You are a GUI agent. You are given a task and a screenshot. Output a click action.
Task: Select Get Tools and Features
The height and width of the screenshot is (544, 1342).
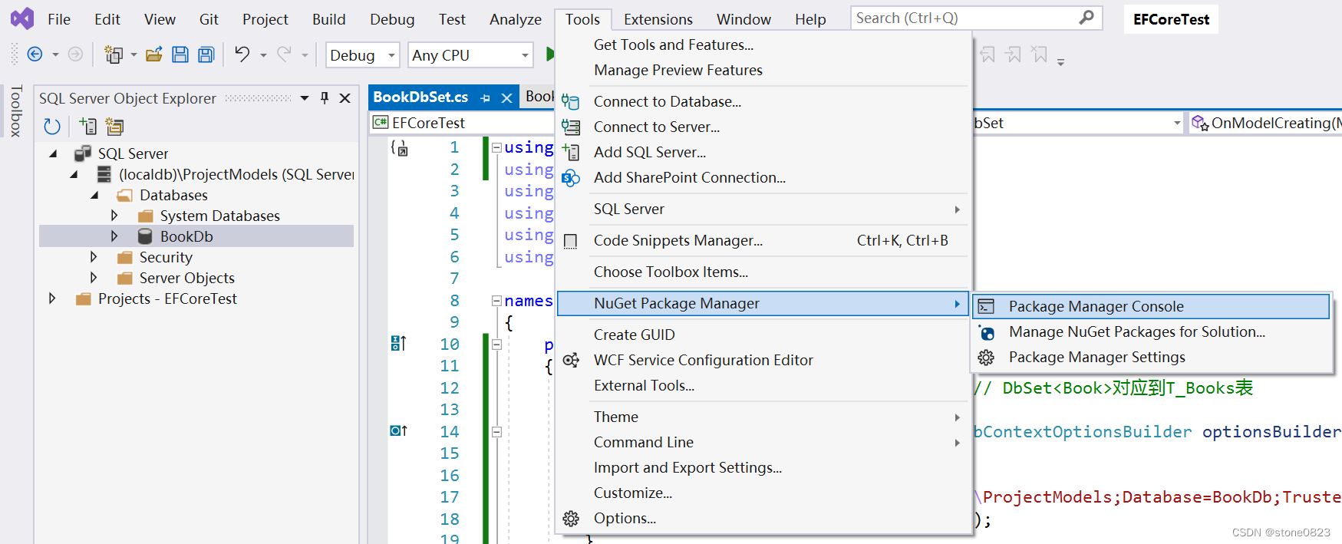coord(763,45)
